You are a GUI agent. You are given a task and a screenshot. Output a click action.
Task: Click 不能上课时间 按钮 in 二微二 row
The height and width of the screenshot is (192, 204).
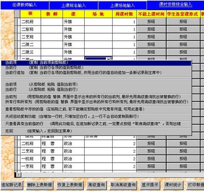(151, 45)
